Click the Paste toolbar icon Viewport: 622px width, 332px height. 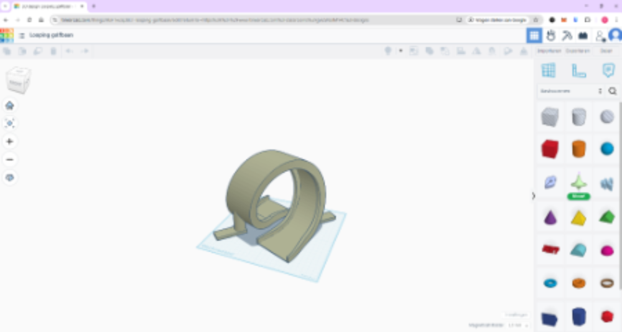(x=22, y=51)
